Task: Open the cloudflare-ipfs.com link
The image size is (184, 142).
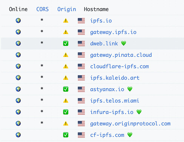Action: coord(120,66)
